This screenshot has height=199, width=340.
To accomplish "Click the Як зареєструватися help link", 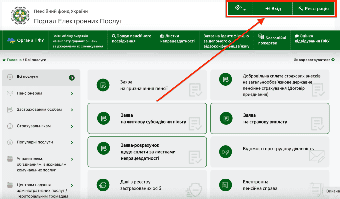I will [x=311, y=60].
